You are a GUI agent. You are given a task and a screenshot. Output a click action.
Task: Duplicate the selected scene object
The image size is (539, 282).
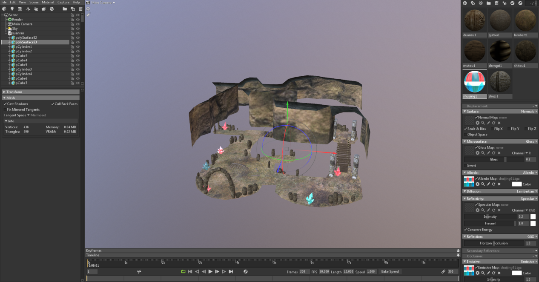[x=73, y=9]
